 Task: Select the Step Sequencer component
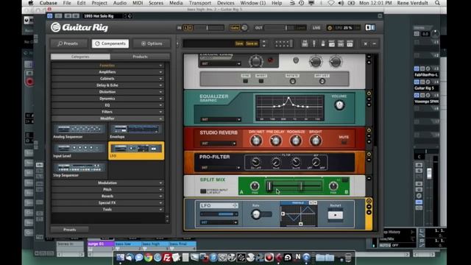tap(79, 170)
